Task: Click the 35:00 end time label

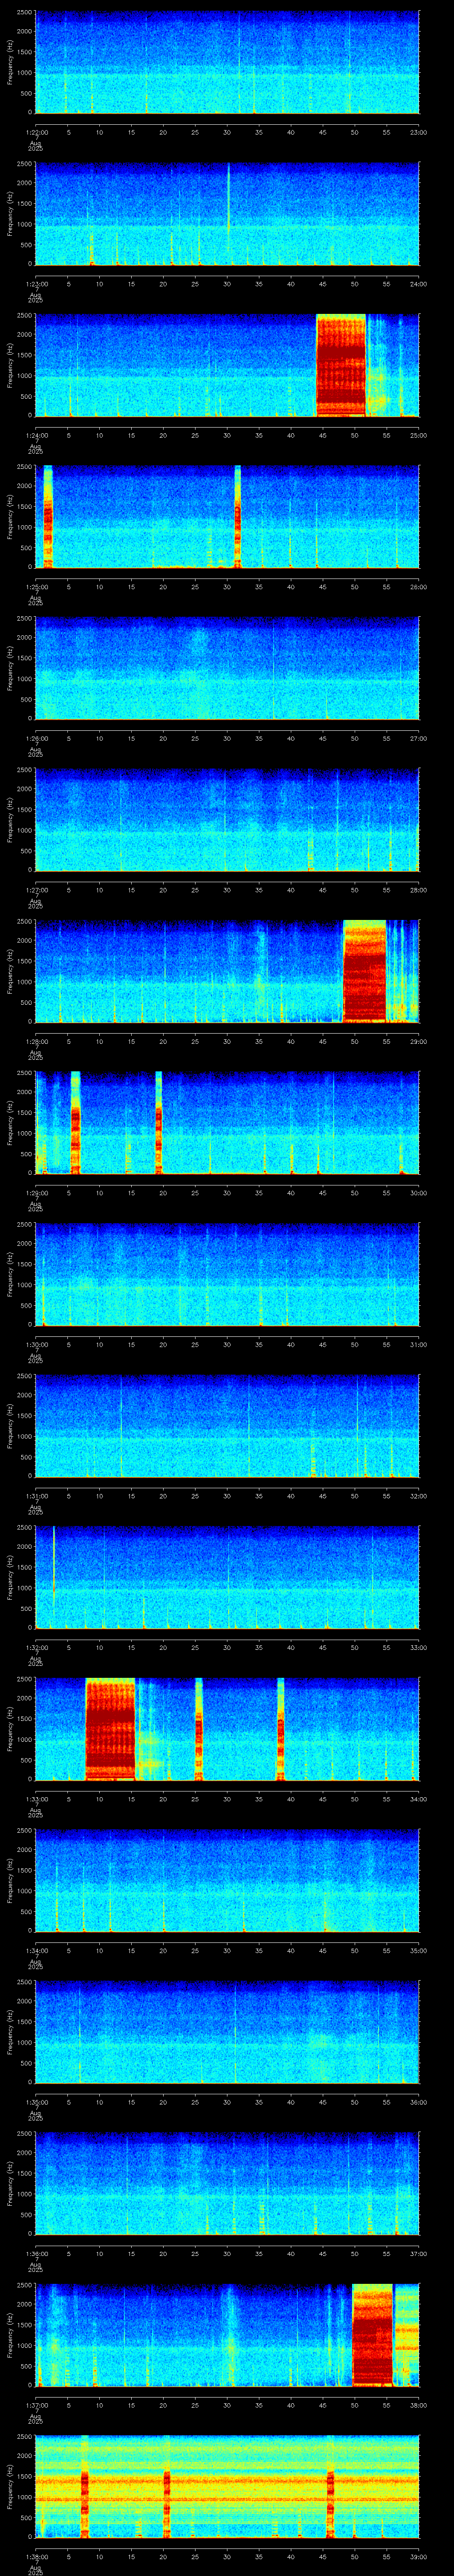Action: [x=418, y=1950]
